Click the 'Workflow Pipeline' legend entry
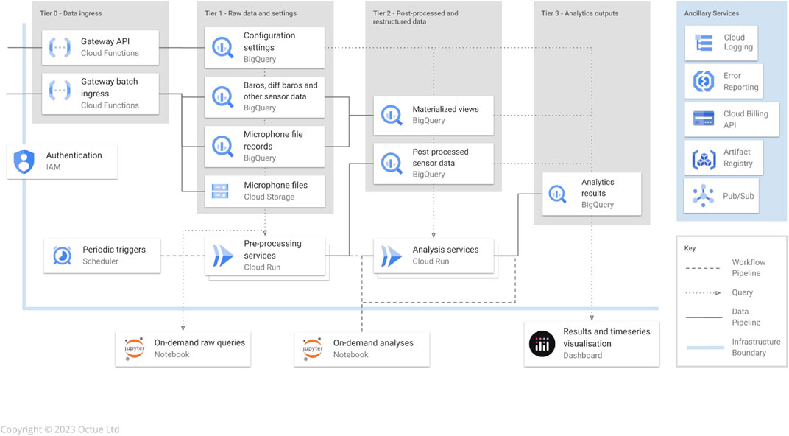789x436 pixels. 749,267
